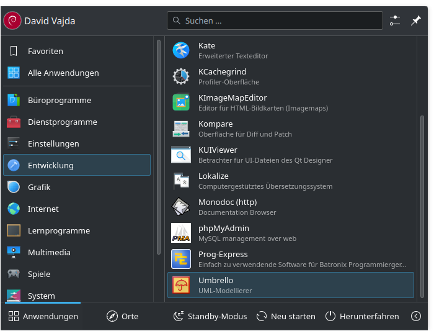Click the Suchen search field
Screen dimensions: 434x331
(x=275, y=20)
